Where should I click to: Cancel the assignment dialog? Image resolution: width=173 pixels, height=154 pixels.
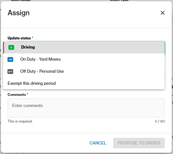click(98, 143)
